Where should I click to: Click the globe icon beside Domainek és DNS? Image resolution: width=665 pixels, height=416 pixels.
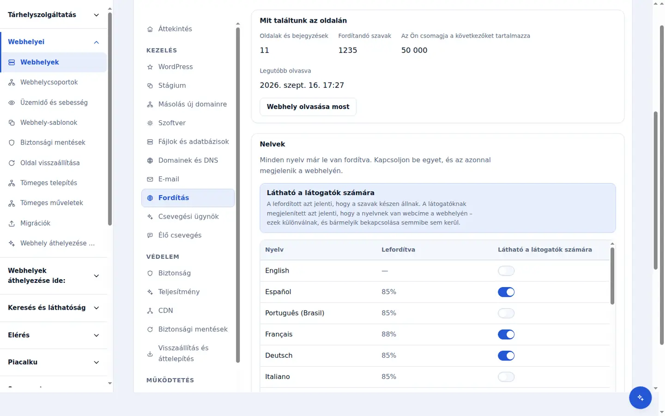click(150, 160)
